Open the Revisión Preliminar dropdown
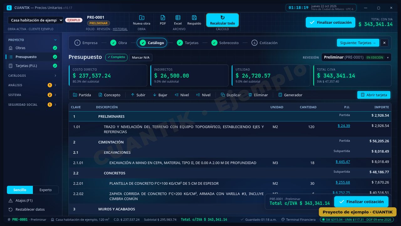The image size is (401, 226). (357, 57)
